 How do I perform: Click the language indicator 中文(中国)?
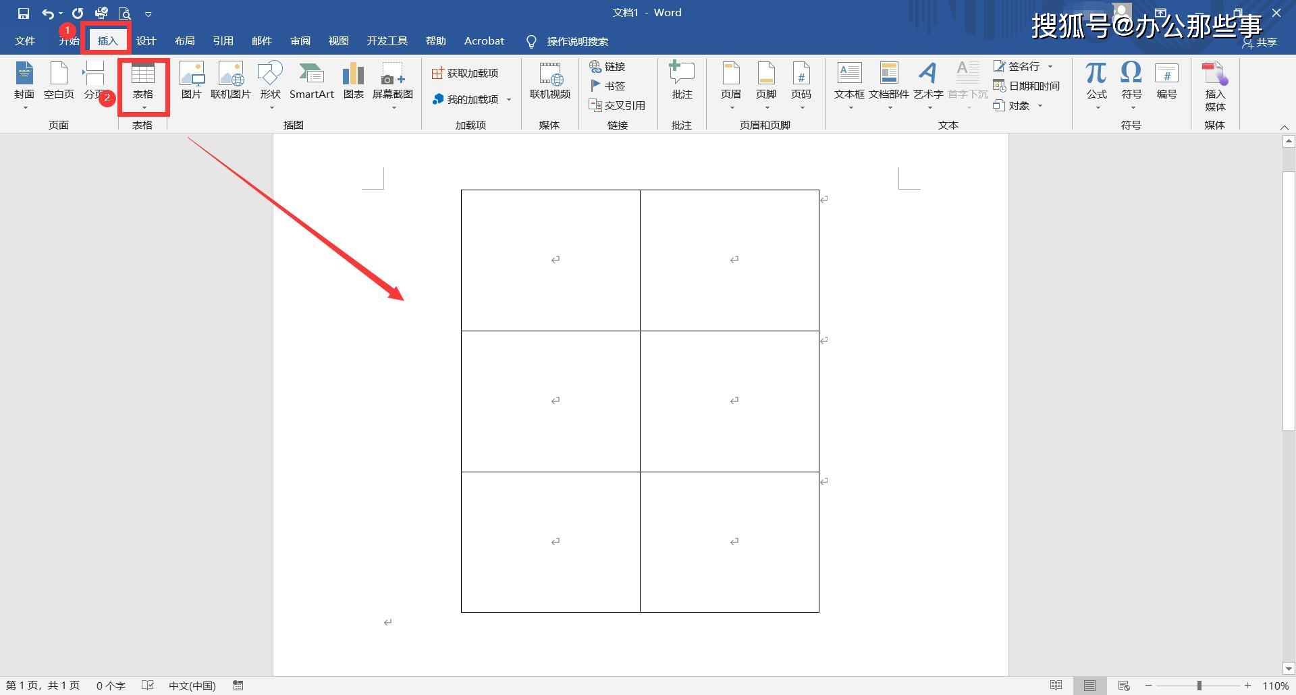click(192, 686)
